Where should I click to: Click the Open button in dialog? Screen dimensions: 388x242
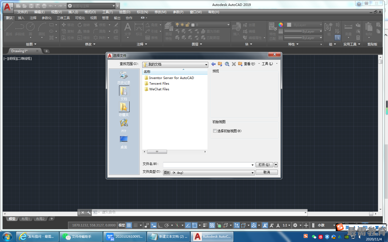(264, 165)
